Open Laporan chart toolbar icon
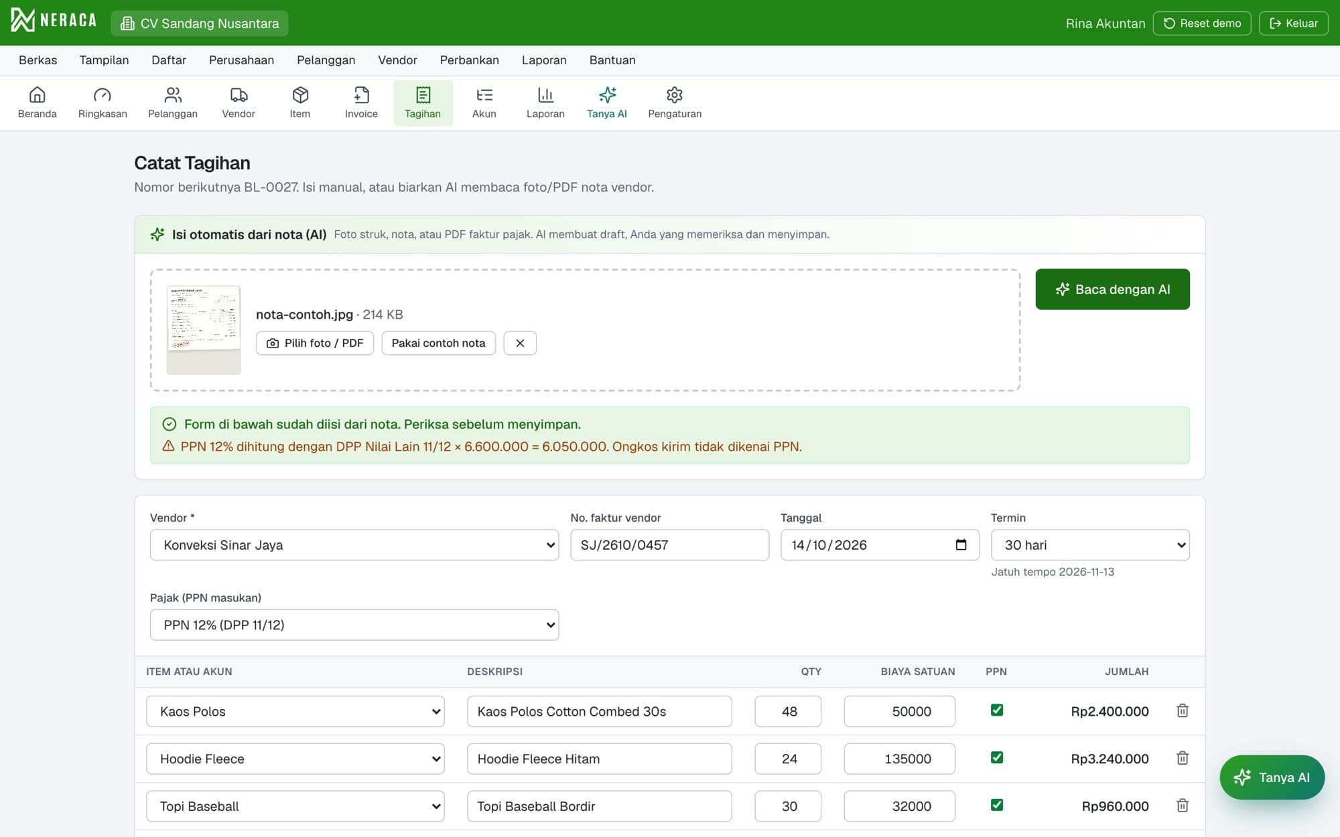This screenshot has width=1340, height=837. click(x=545, y=103)
